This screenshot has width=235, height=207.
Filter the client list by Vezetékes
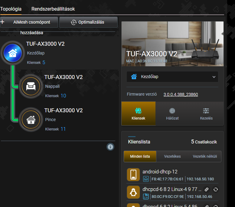[172, 156]
